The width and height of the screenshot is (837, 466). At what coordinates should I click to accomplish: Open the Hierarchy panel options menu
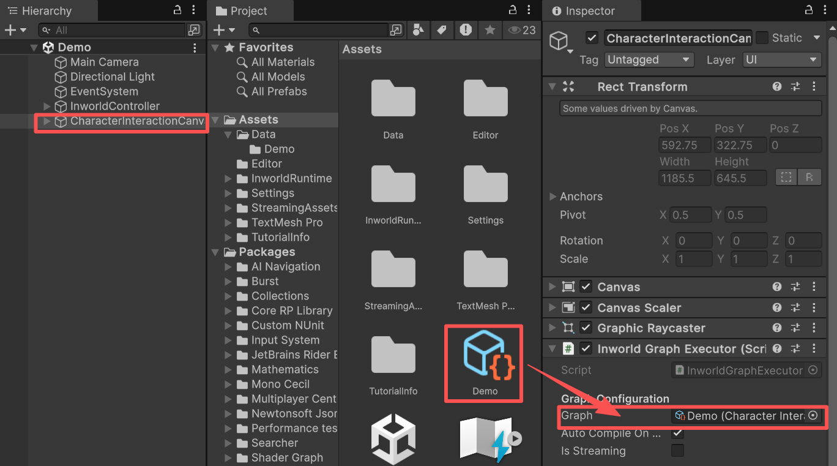194,10
